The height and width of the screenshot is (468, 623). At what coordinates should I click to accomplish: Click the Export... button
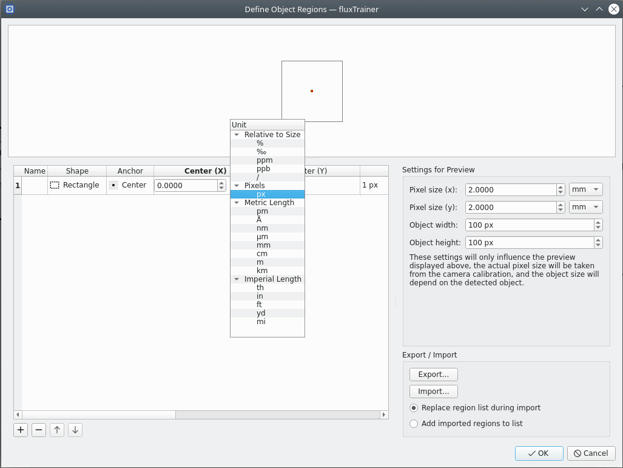[434, 375]
